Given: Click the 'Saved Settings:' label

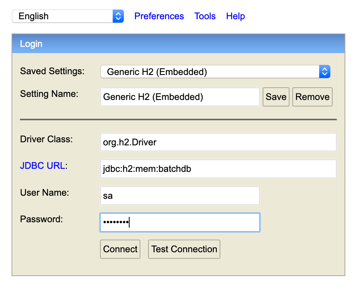Looking at the screenshot, I should 52,71.
